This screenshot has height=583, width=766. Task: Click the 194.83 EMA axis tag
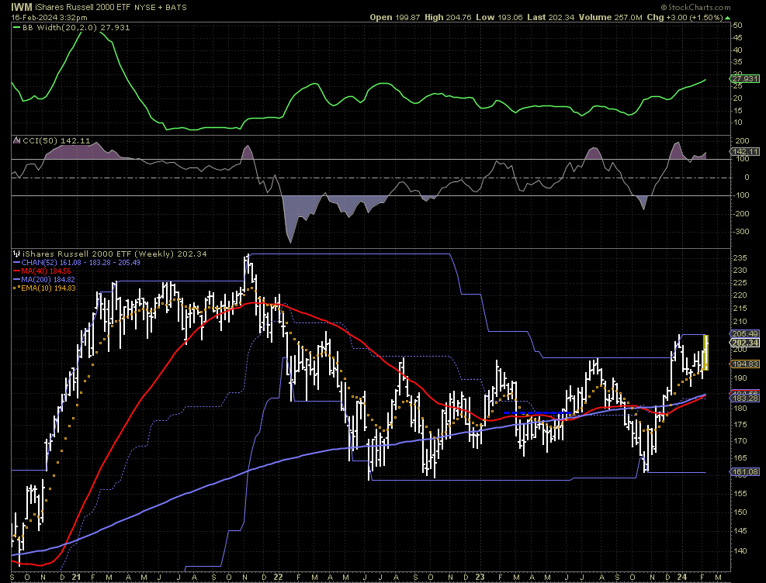click(744, 364)
